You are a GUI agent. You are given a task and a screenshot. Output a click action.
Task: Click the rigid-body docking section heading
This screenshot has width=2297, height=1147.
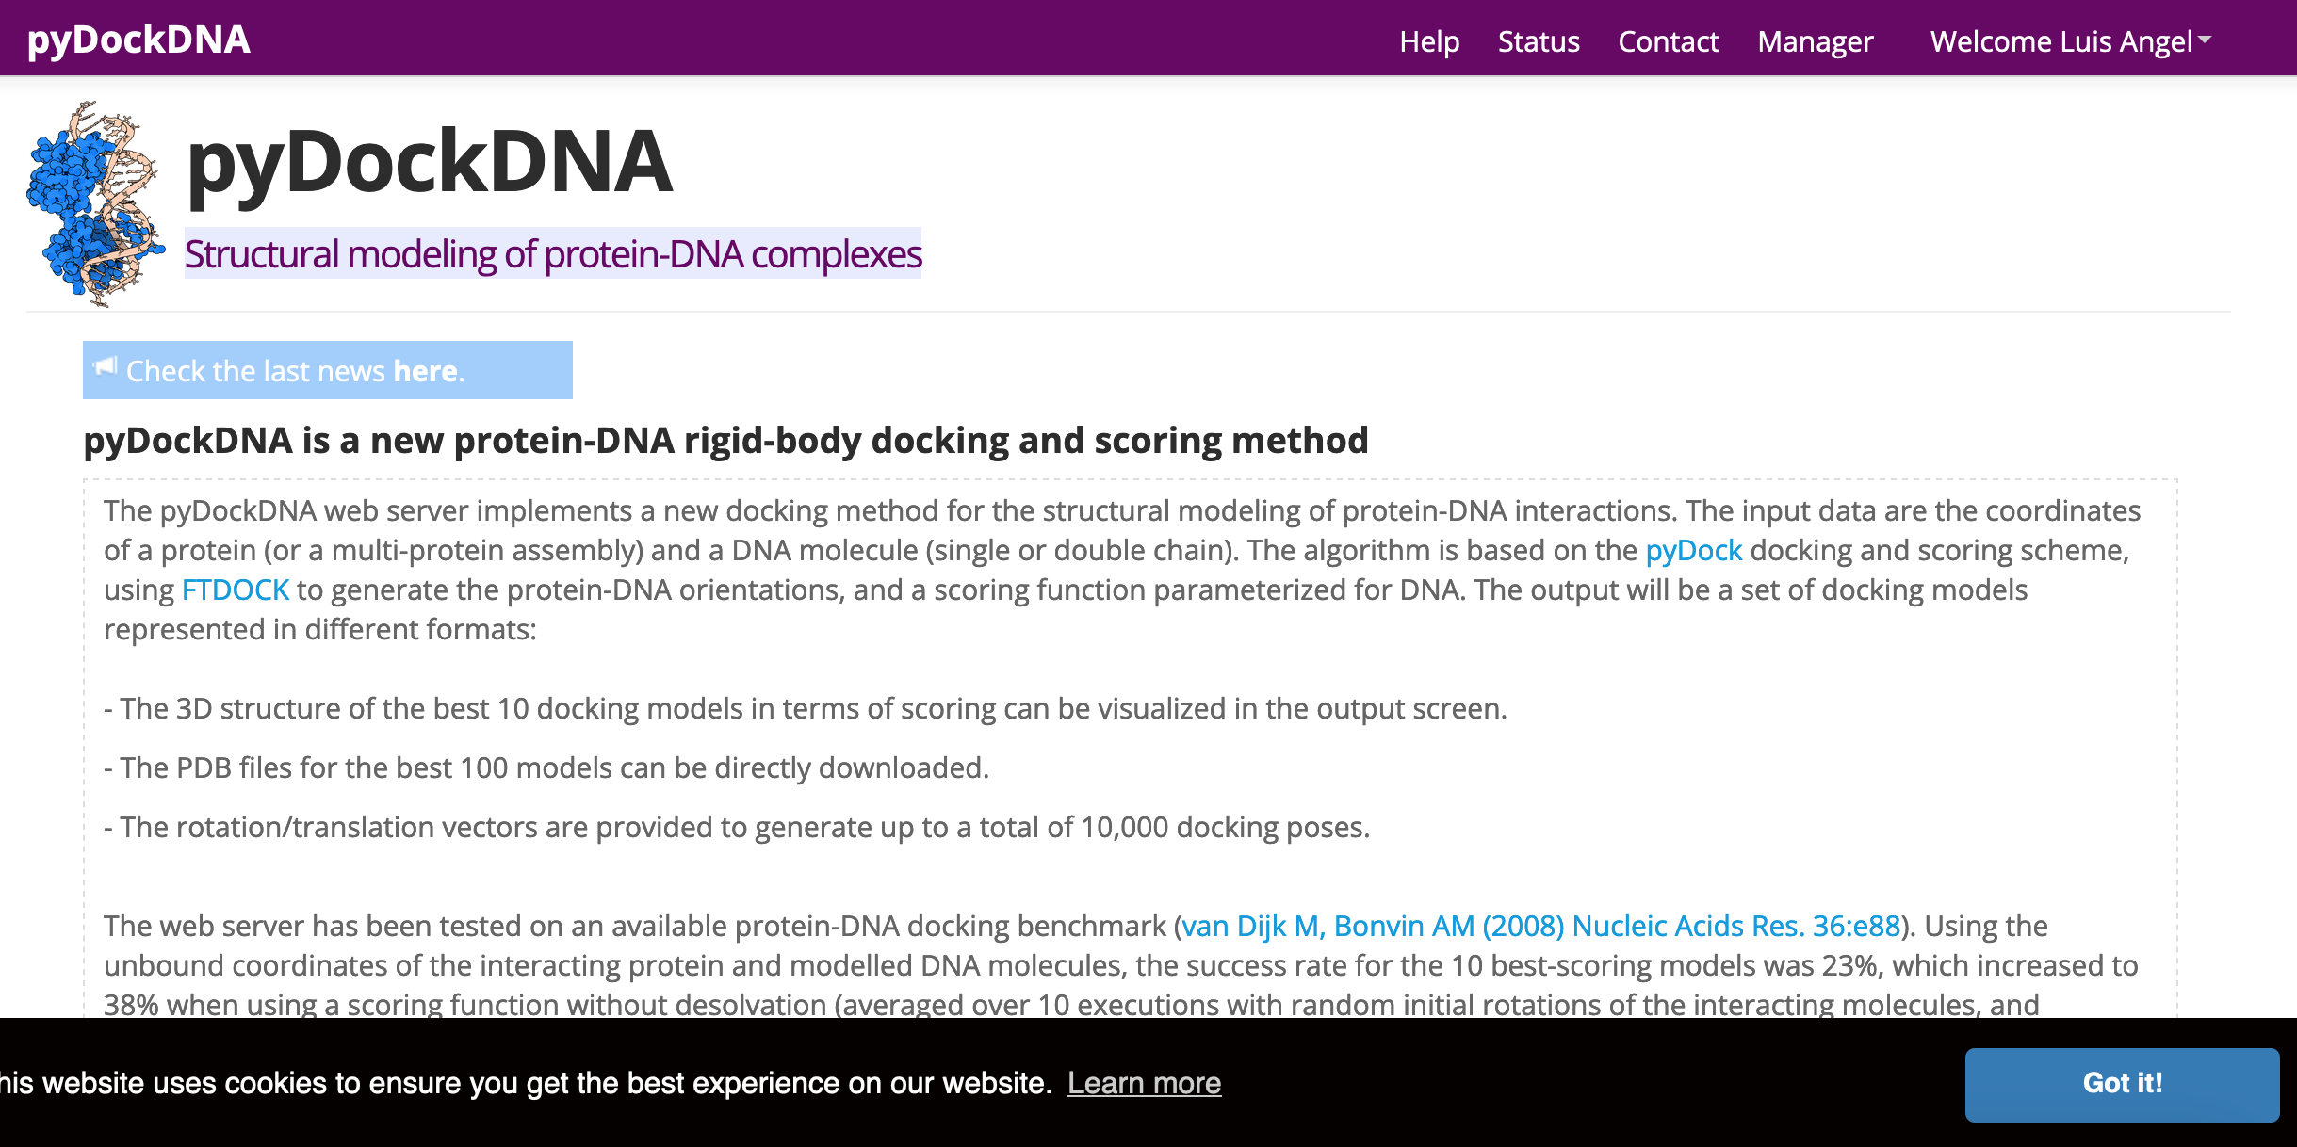tap(725, 440)
